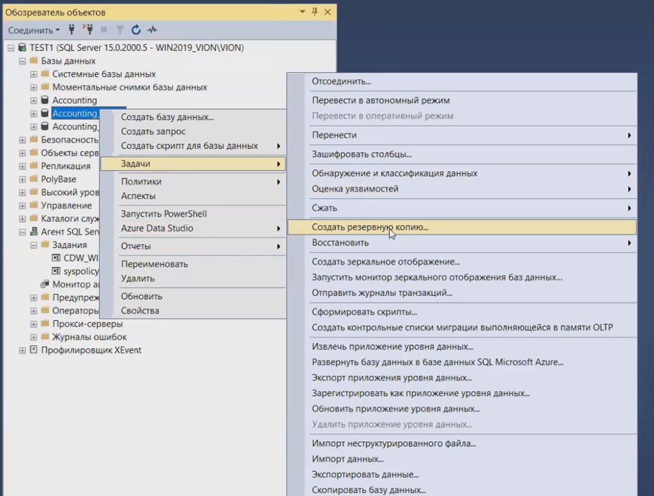Select the first Accounting database in tree
This screenshot has width=654, height=496.
pos(74,100)
